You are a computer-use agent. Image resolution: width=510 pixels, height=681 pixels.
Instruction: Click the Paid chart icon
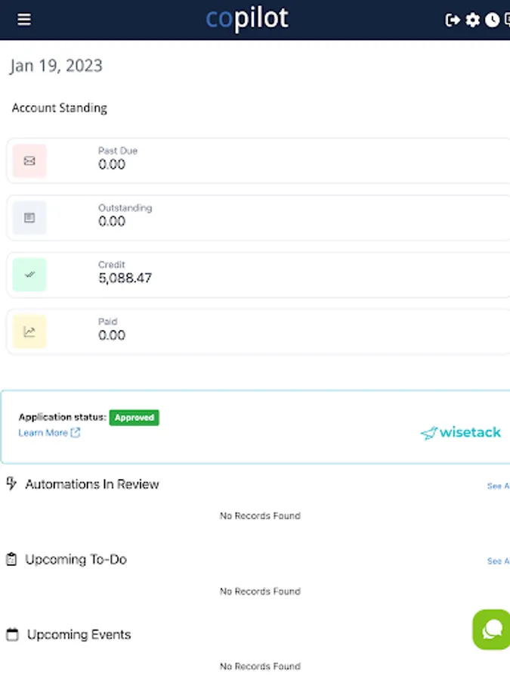point(29,331)
